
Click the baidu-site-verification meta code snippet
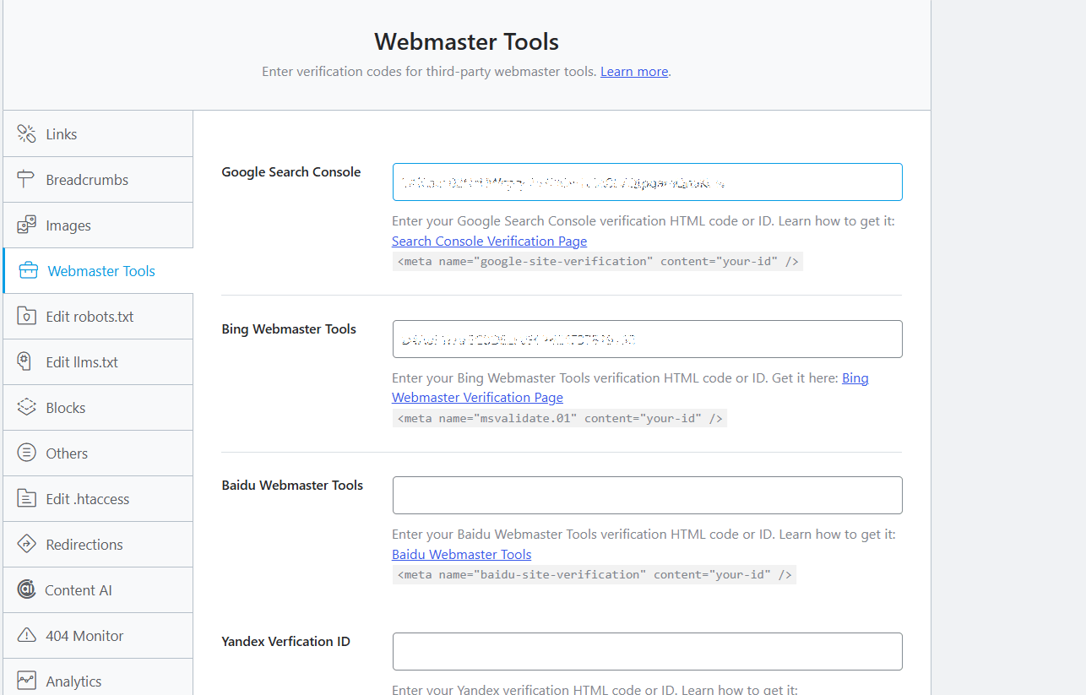point(594,574)
